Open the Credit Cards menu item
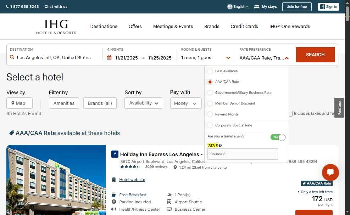 click(244, 26)
